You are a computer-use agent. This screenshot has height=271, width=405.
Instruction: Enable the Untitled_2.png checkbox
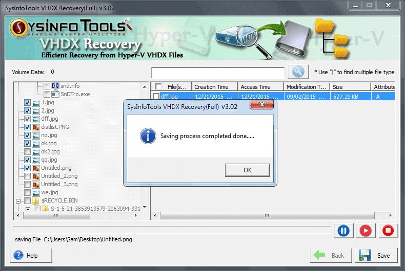[27, 176]
